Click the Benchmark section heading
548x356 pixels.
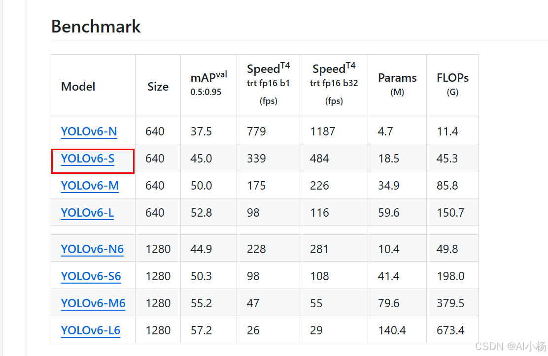(x=96, y=26)
